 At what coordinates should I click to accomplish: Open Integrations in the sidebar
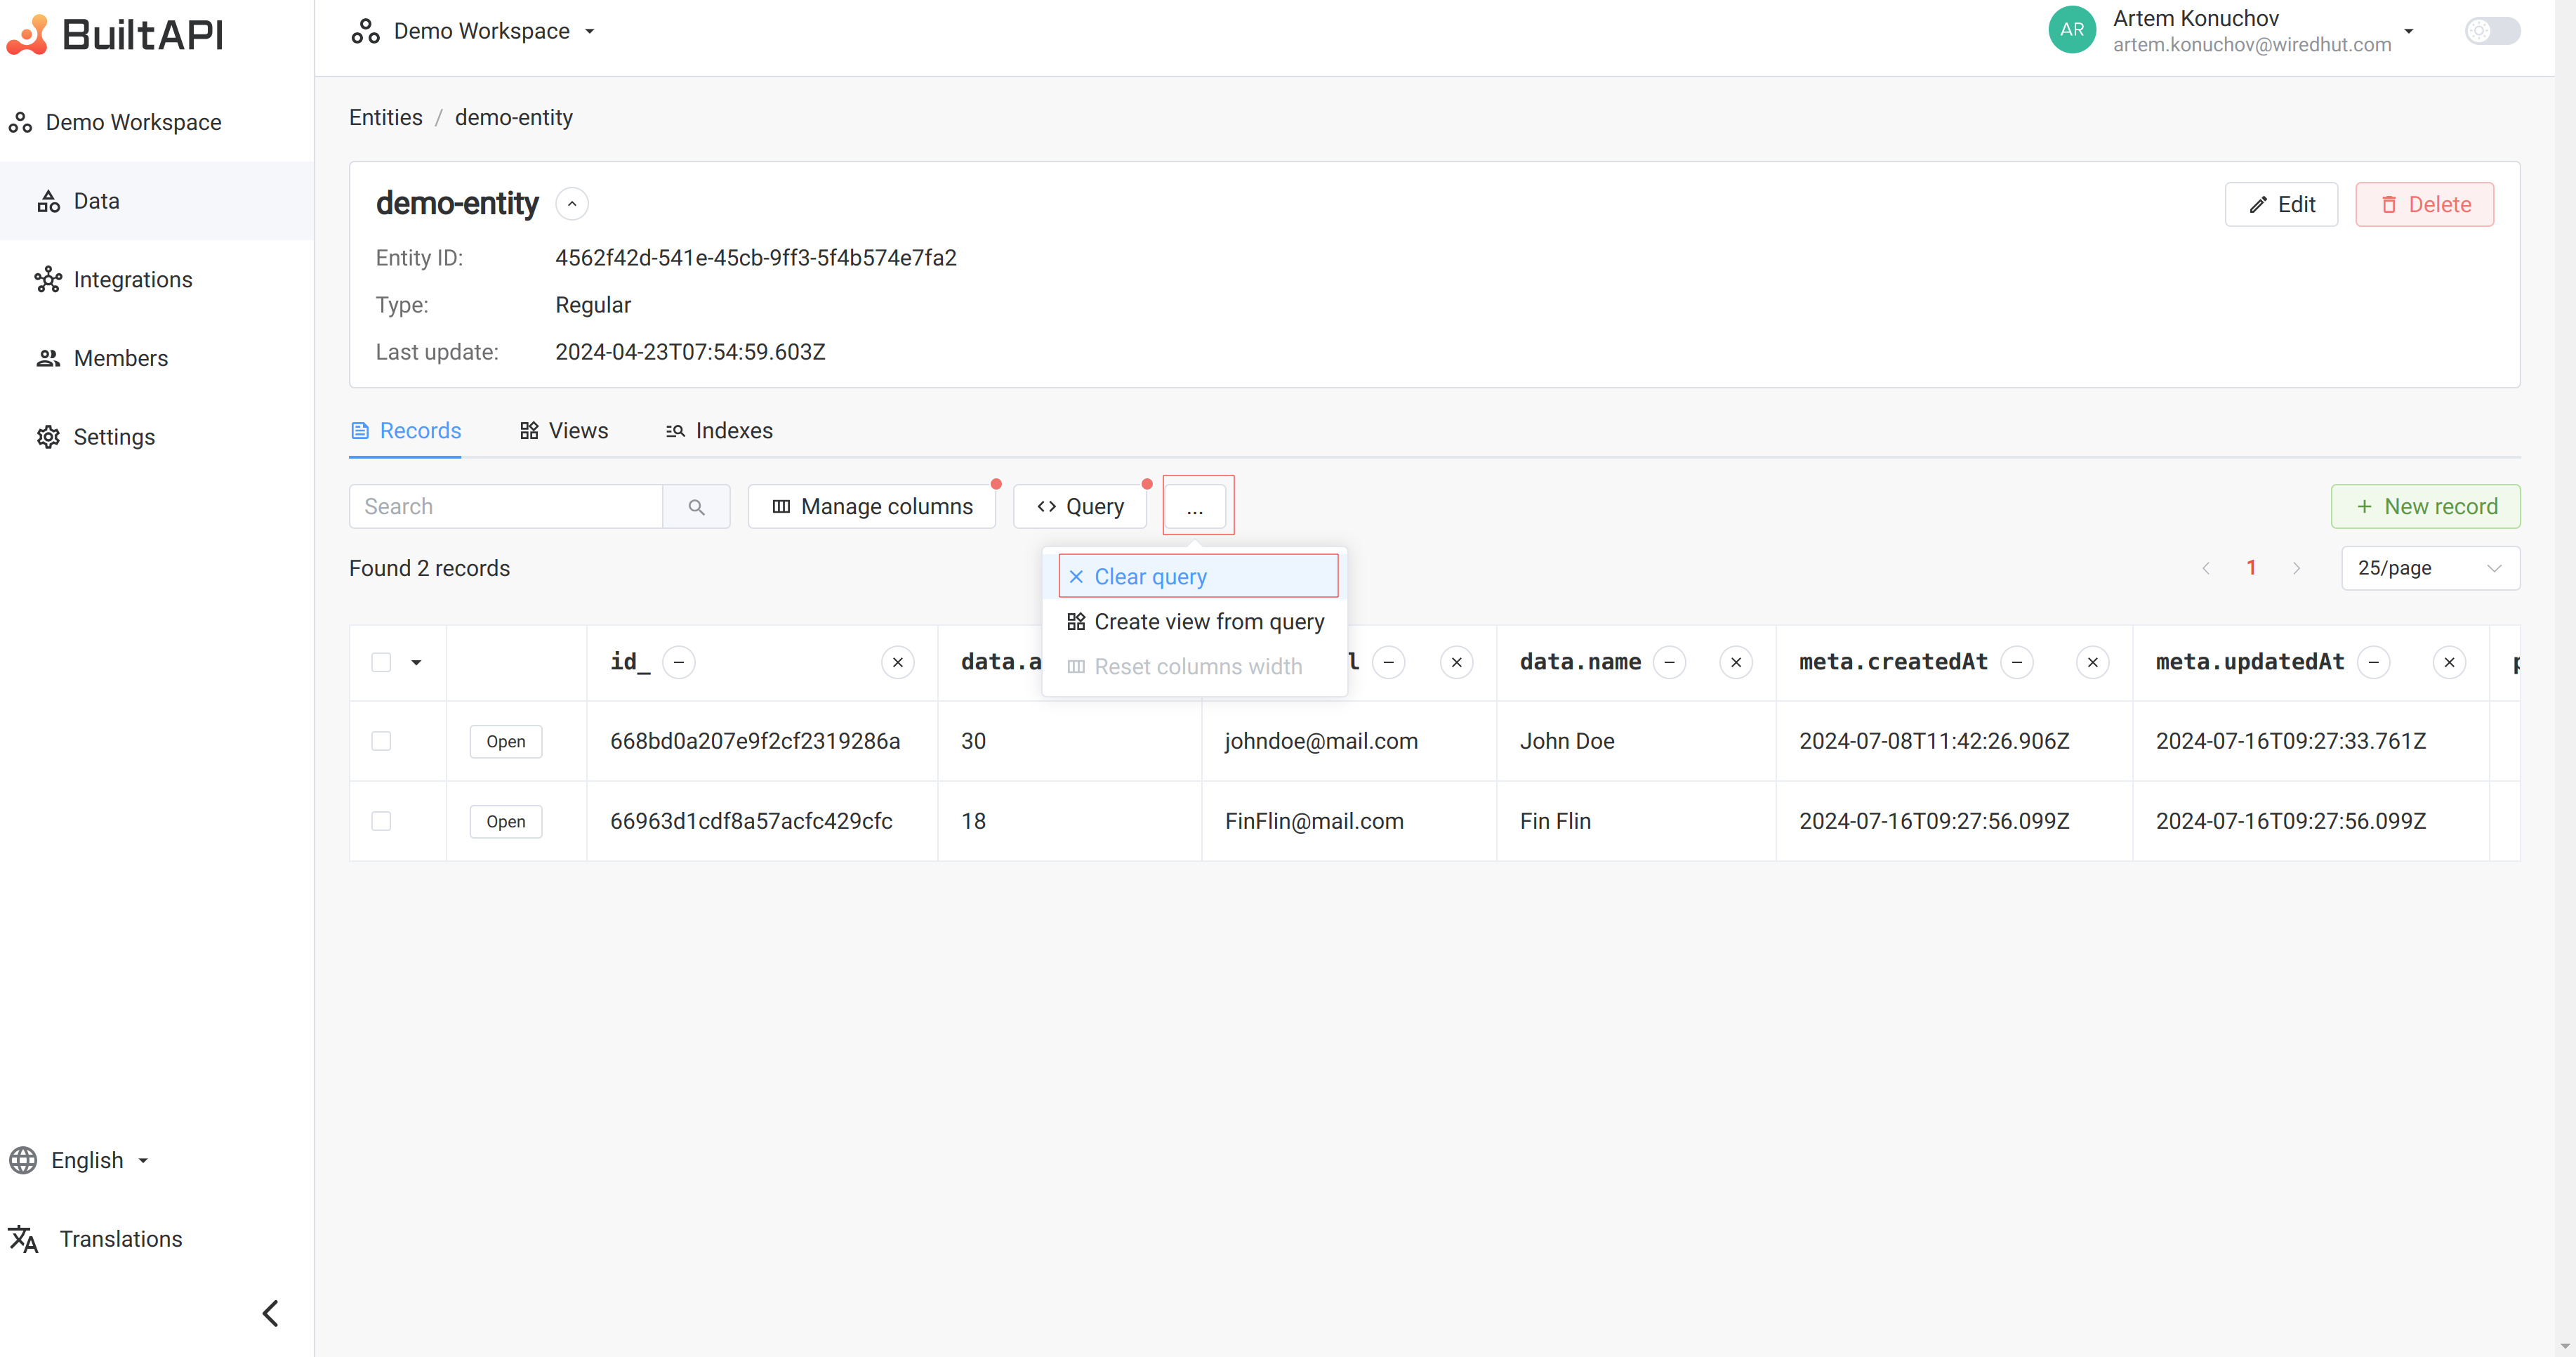[x=157, y=280]
